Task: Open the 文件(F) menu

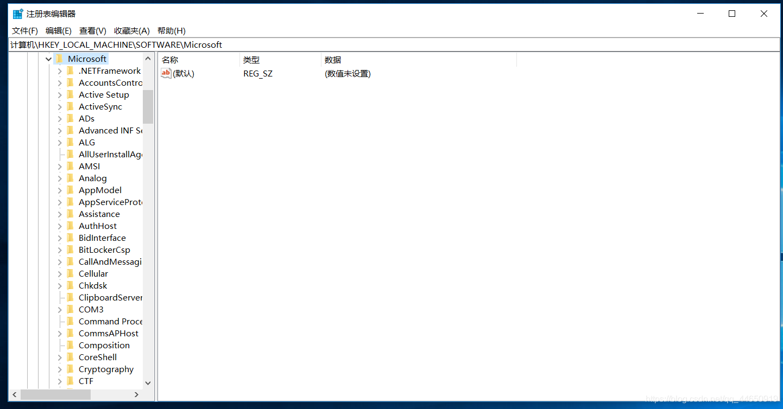Action: click(x=25, y=31)
